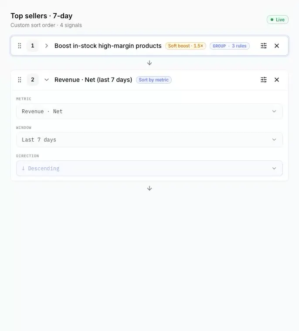Click the Boost in-stock high-margin products title

click(108, 46)
